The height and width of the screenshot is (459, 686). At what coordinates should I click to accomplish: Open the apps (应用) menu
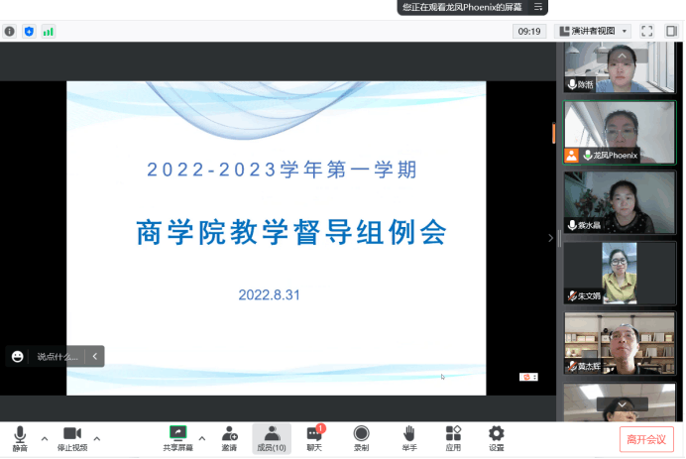[453, 438]
